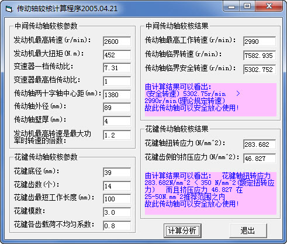Click the label 发动机最高转速是最大功率时转速的倍数

[52, 137]
